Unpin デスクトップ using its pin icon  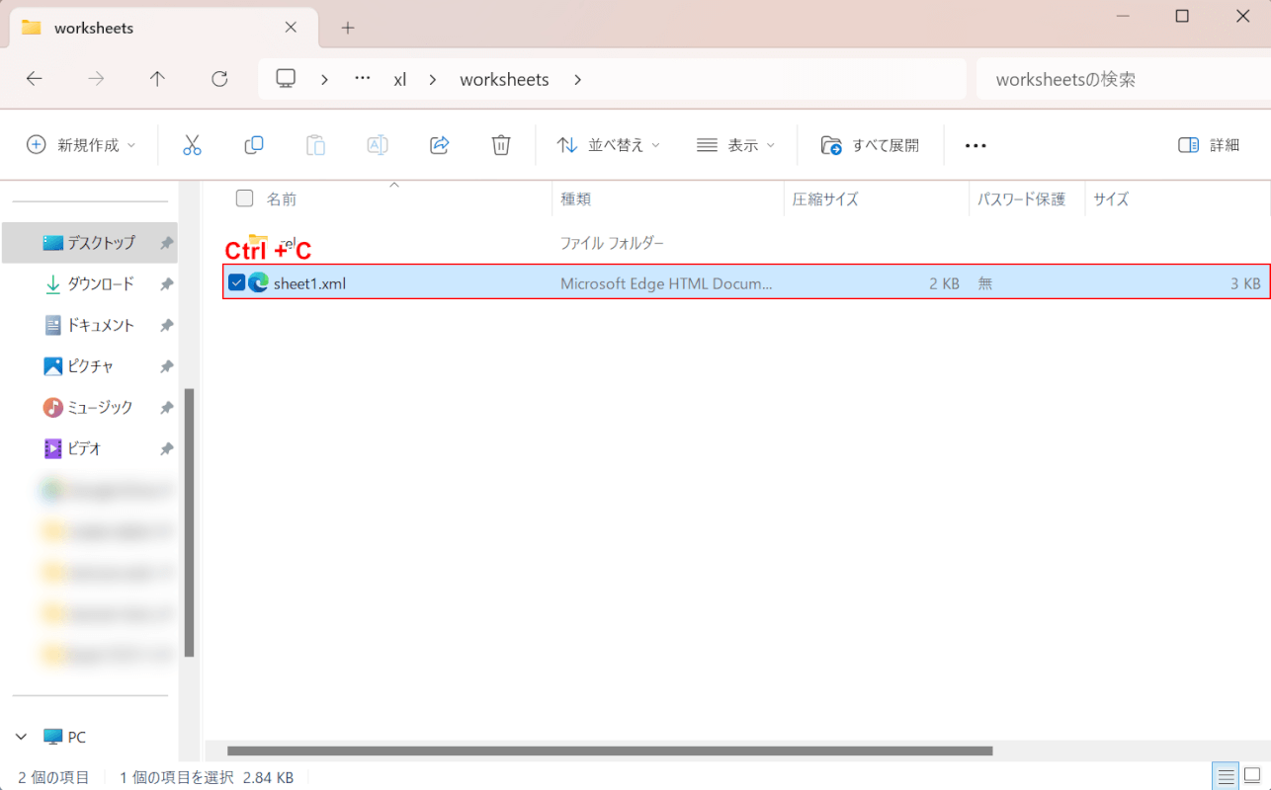coord(166,242)
